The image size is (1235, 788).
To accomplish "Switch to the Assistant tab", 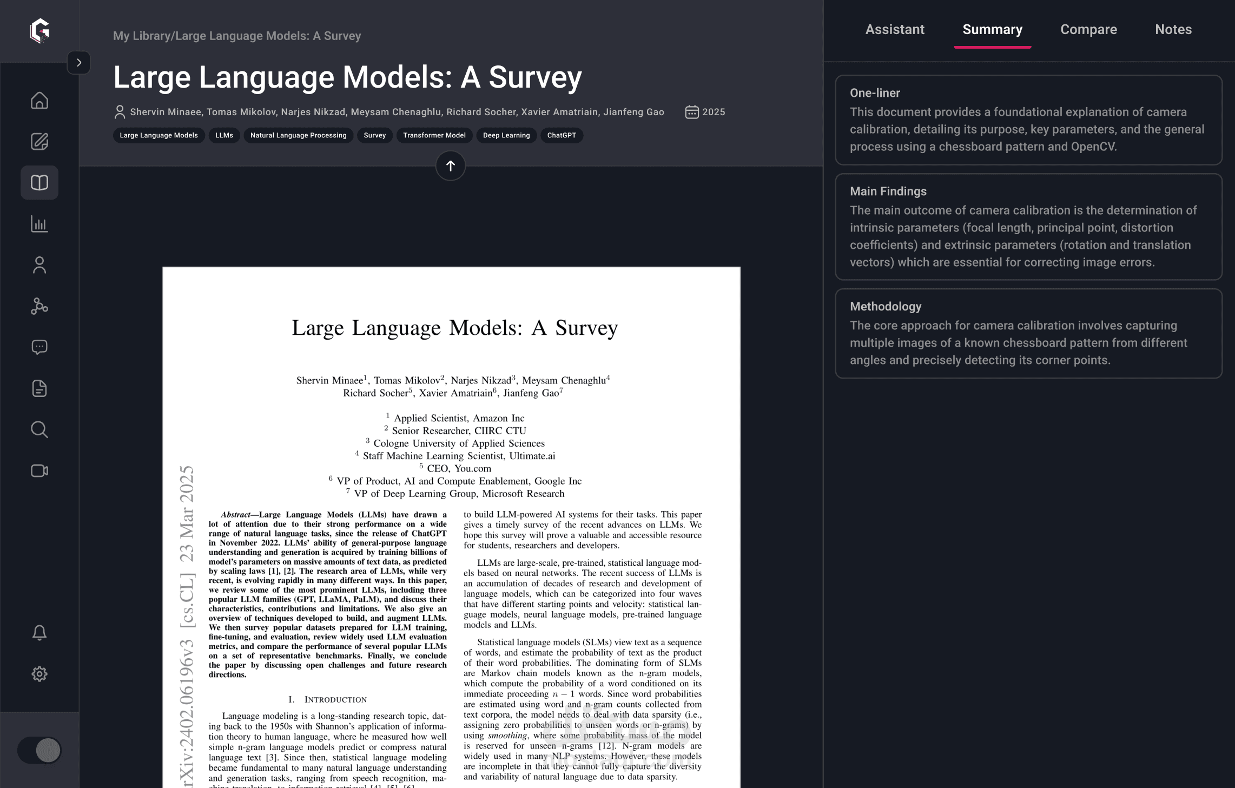I will 895,30.
